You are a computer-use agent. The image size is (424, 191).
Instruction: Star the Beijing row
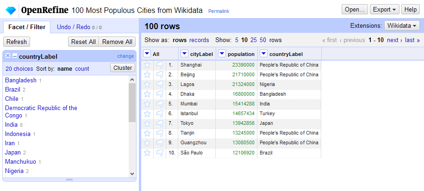pyautogui.click(x=147, y=75)
